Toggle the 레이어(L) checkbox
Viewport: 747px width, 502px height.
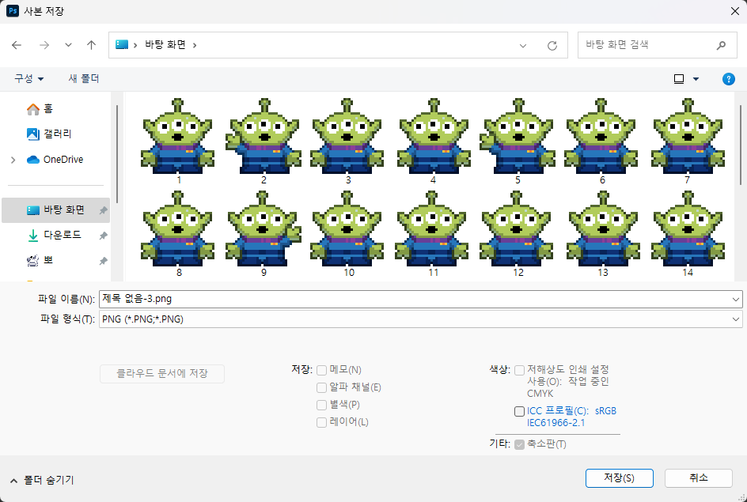(x=321, y=422)
